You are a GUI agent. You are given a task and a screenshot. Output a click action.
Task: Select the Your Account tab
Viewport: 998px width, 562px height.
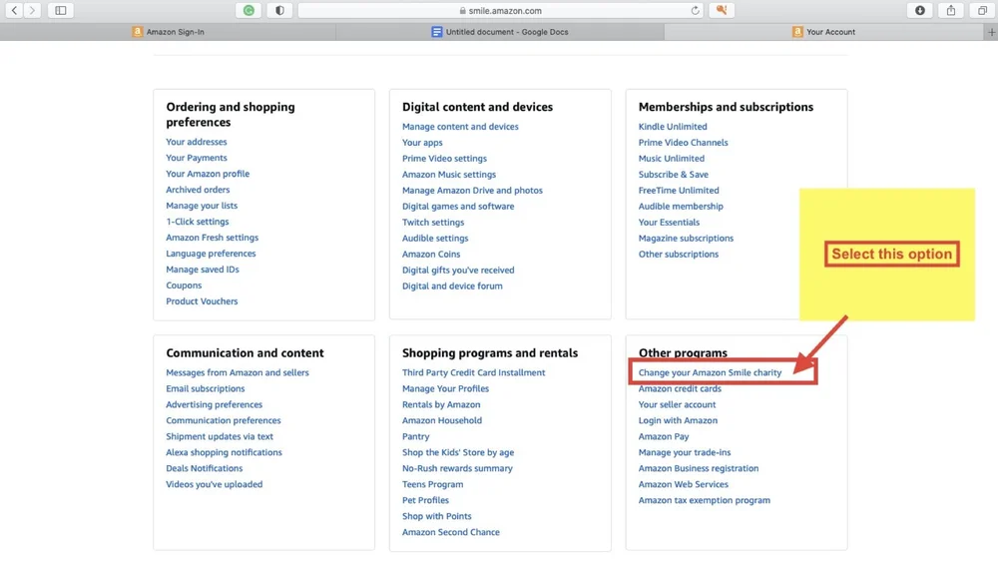point(824,32)
